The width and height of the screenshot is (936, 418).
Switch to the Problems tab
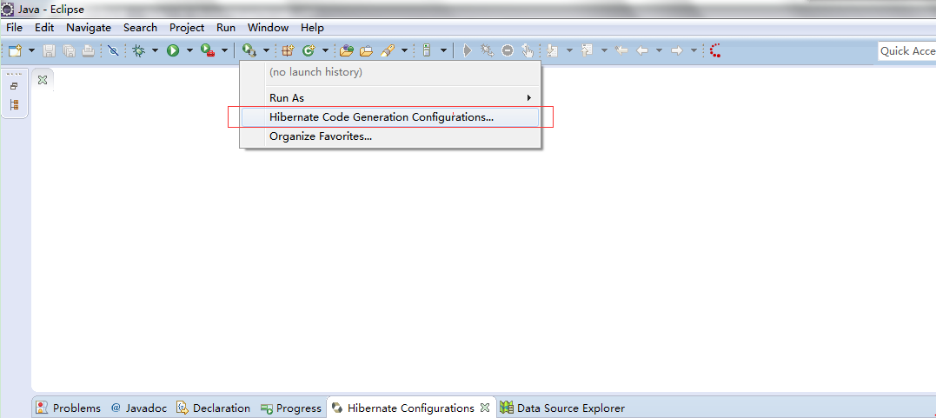pos(69,408)
